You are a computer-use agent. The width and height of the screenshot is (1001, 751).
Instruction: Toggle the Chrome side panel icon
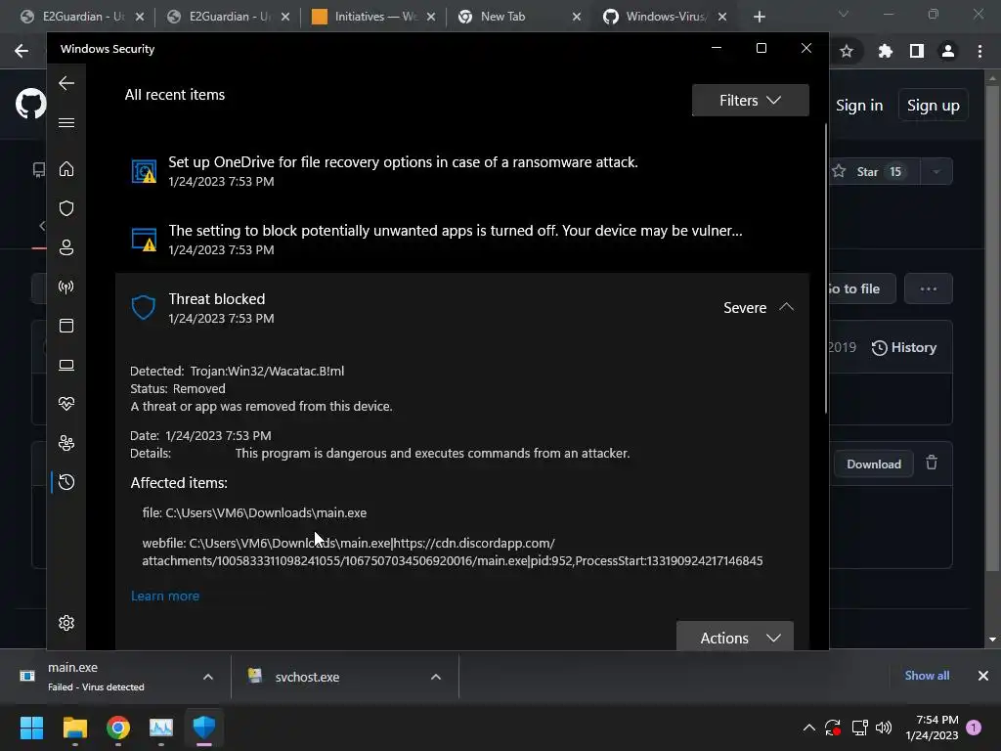coord(917,51)
